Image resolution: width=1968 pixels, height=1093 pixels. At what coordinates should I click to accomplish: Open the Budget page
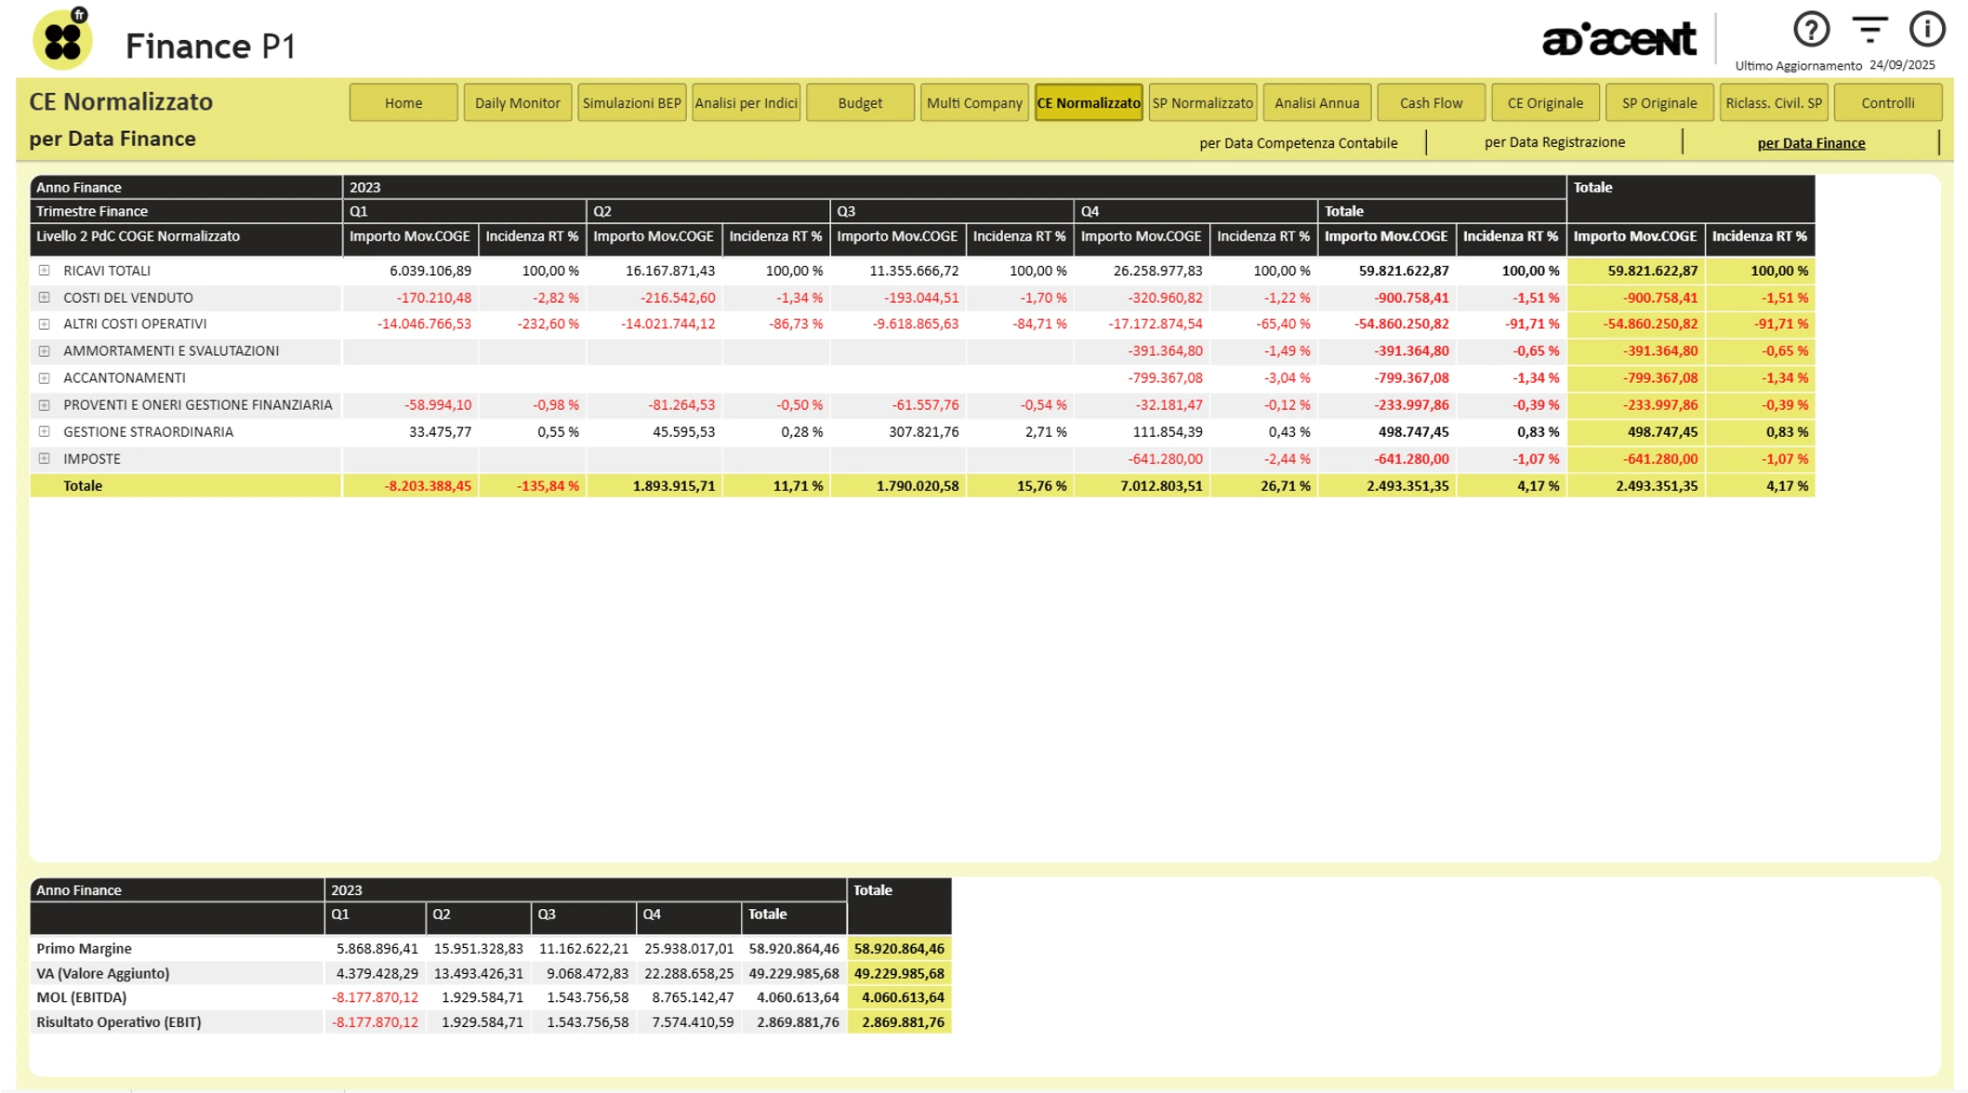pos(860,103)
